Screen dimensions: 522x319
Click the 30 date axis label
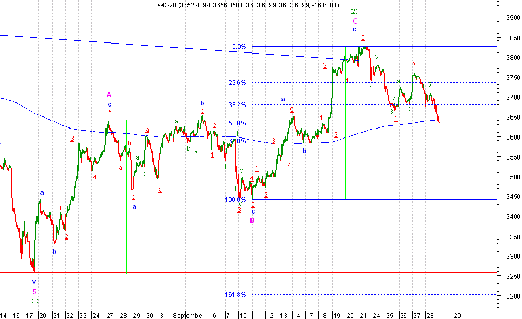click(150, 315)
